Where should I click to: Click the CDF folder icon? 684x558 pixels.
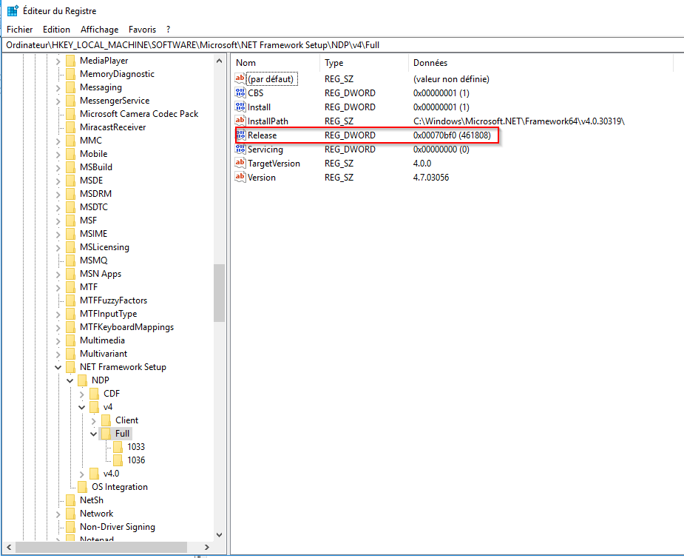click(x=94, y=394)
